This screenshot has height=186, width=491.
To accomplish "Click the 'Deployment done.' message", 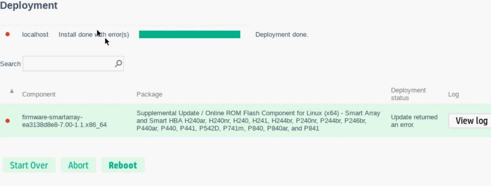I will pos(282,34).
